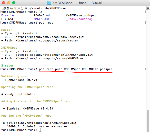Click the yellow master repo heading
150x133 pixels.
point(7,30)
